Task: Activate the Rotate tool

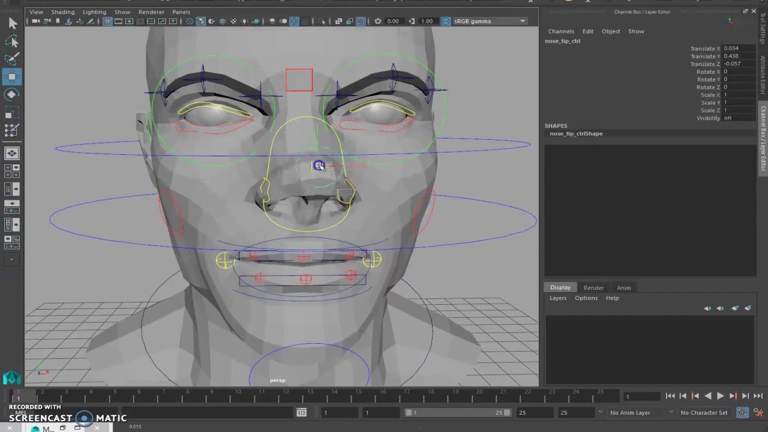Action: 12,94
